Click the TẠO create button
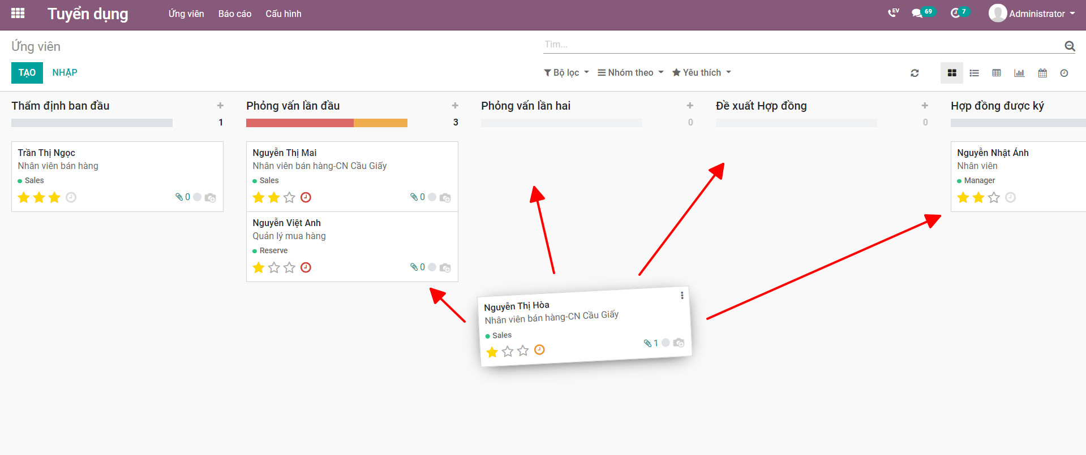The width and height of the screenshot is (1086, 455). (x=27, y=72)
